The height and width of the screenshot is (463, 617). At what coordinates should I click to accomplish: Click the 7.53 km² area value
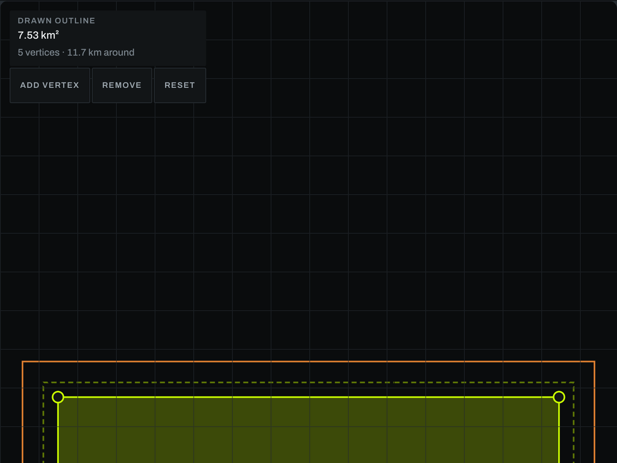[39, 35]
